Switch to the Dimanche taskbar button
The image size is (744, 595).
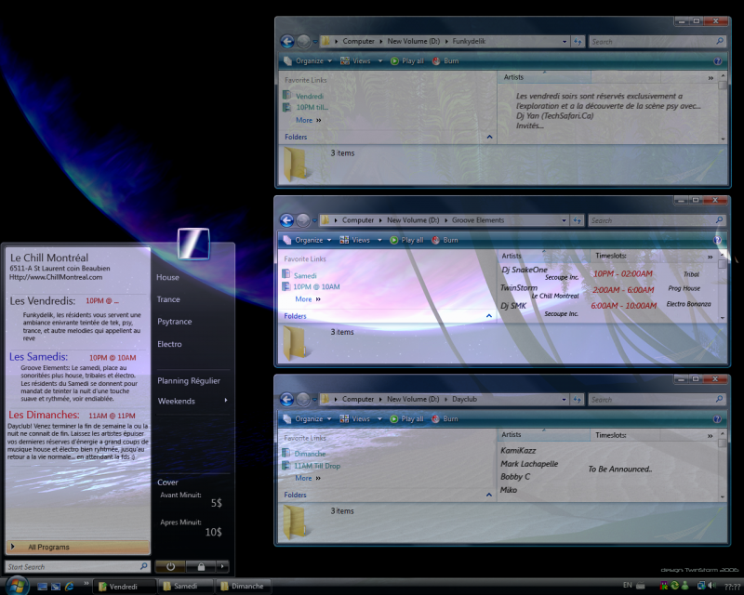tap(244, 587)
